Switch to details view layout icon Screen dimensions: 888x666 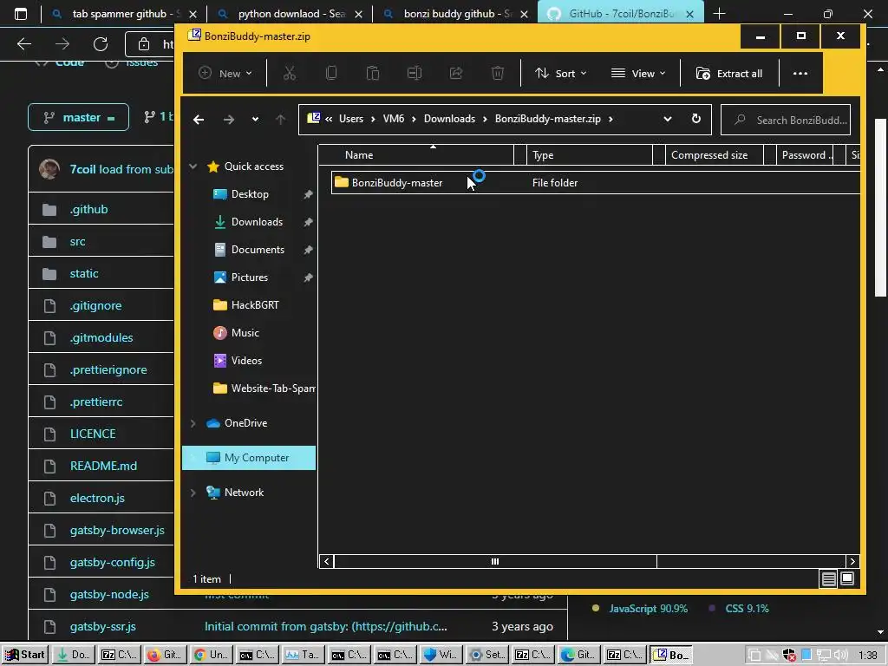[828, 578]
